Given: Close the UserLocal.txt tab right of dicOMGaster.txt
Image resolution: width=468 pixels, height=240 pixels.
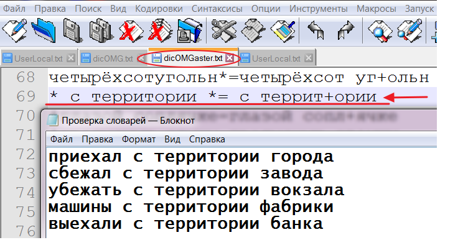Looking at the screenshot, I should coord(309,58).
